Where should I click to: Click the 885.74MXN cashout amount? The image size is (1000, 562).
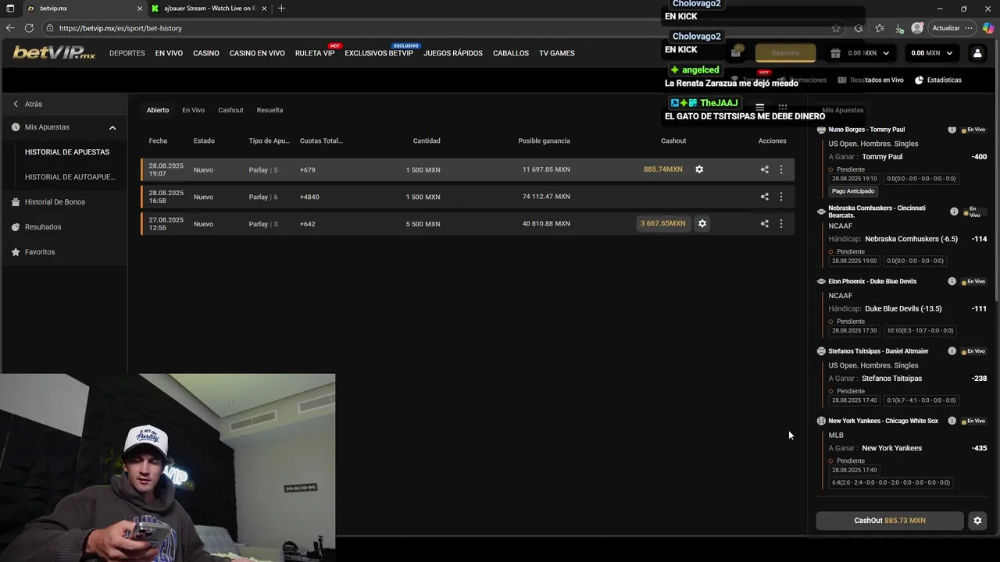(662, 169)
